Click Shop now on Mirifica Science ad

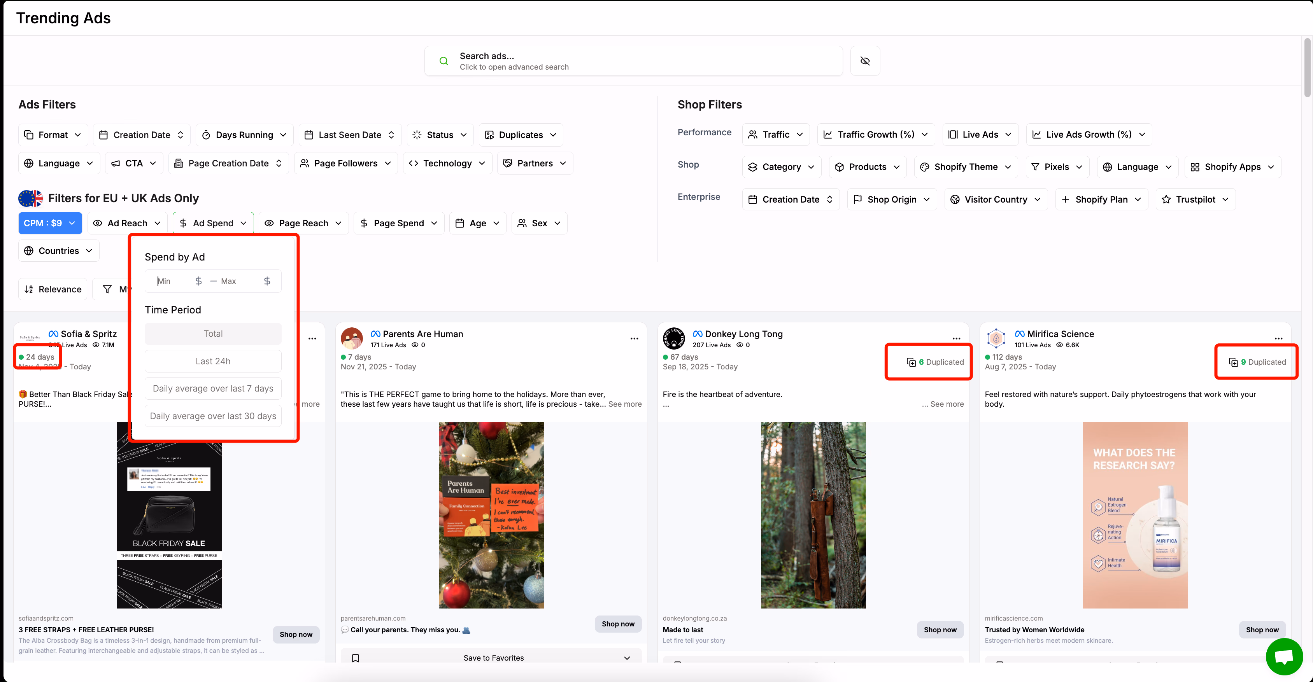1262,630
